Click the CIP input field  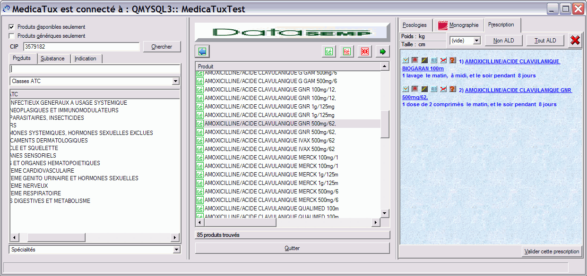tap(81, 47)
